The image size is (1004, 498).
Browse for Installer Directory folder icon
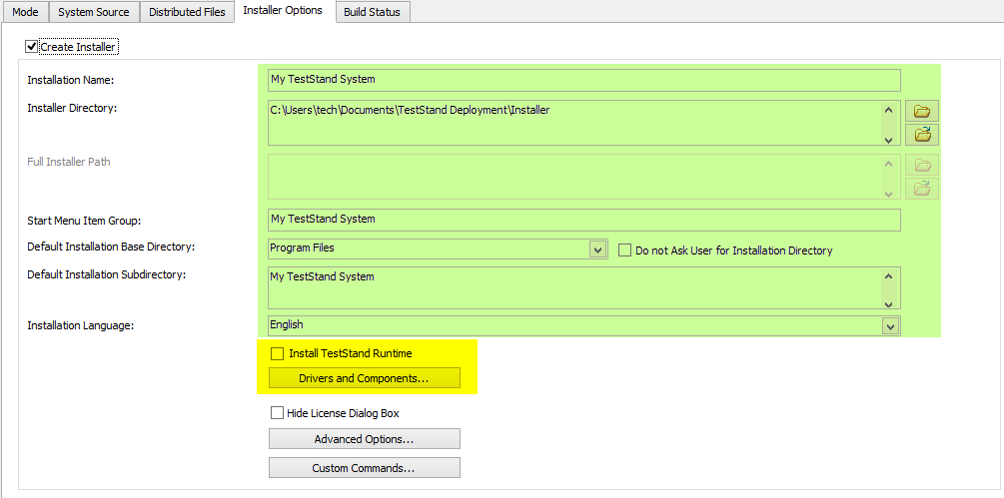(921, 111)
